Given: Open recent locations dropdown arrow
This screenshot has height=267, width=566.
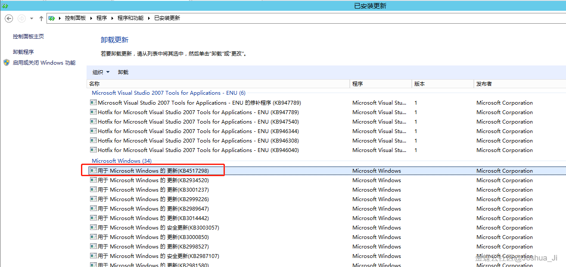Looking at the screenshot, I should 32,19.
